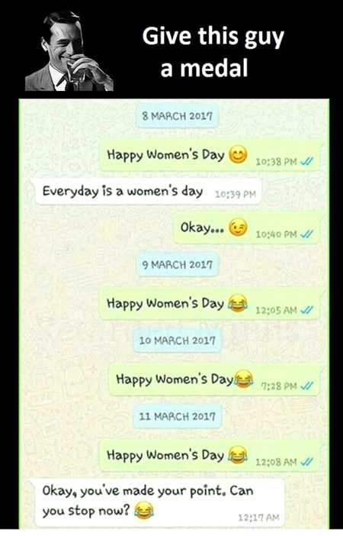Select the 10 MARCH 2017 date label
Screen dimensions: 343x536
pyautogui.click(x=178, y=341)
